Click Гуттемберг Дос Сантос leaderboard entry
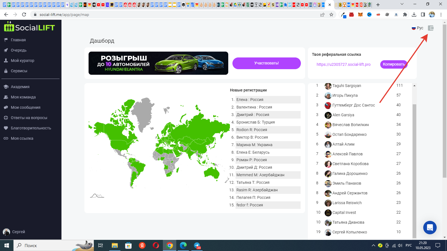The image size is (447, 251). coord(354,105)
